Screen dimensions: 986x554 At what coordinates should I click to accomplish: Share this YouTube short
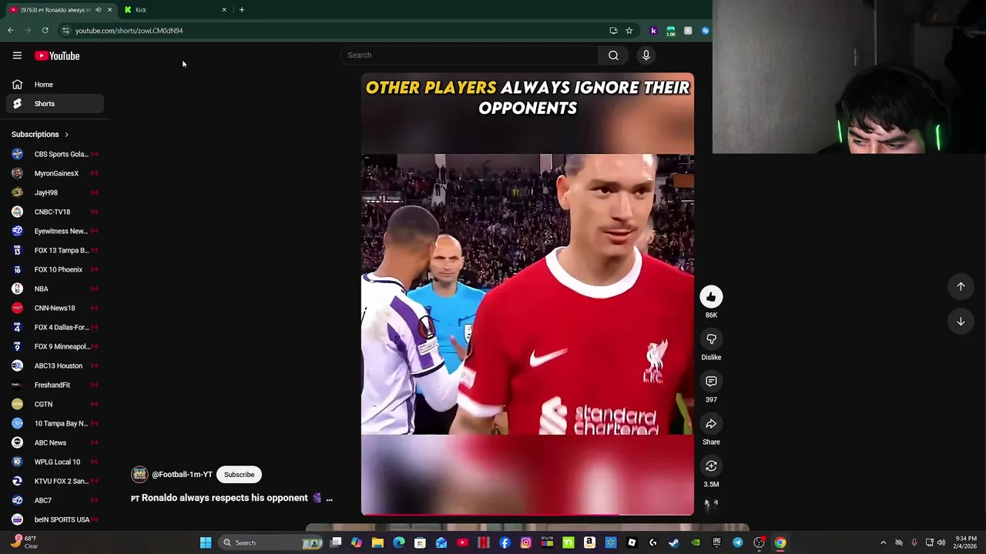pyautogui.click(x=711, y=423)
